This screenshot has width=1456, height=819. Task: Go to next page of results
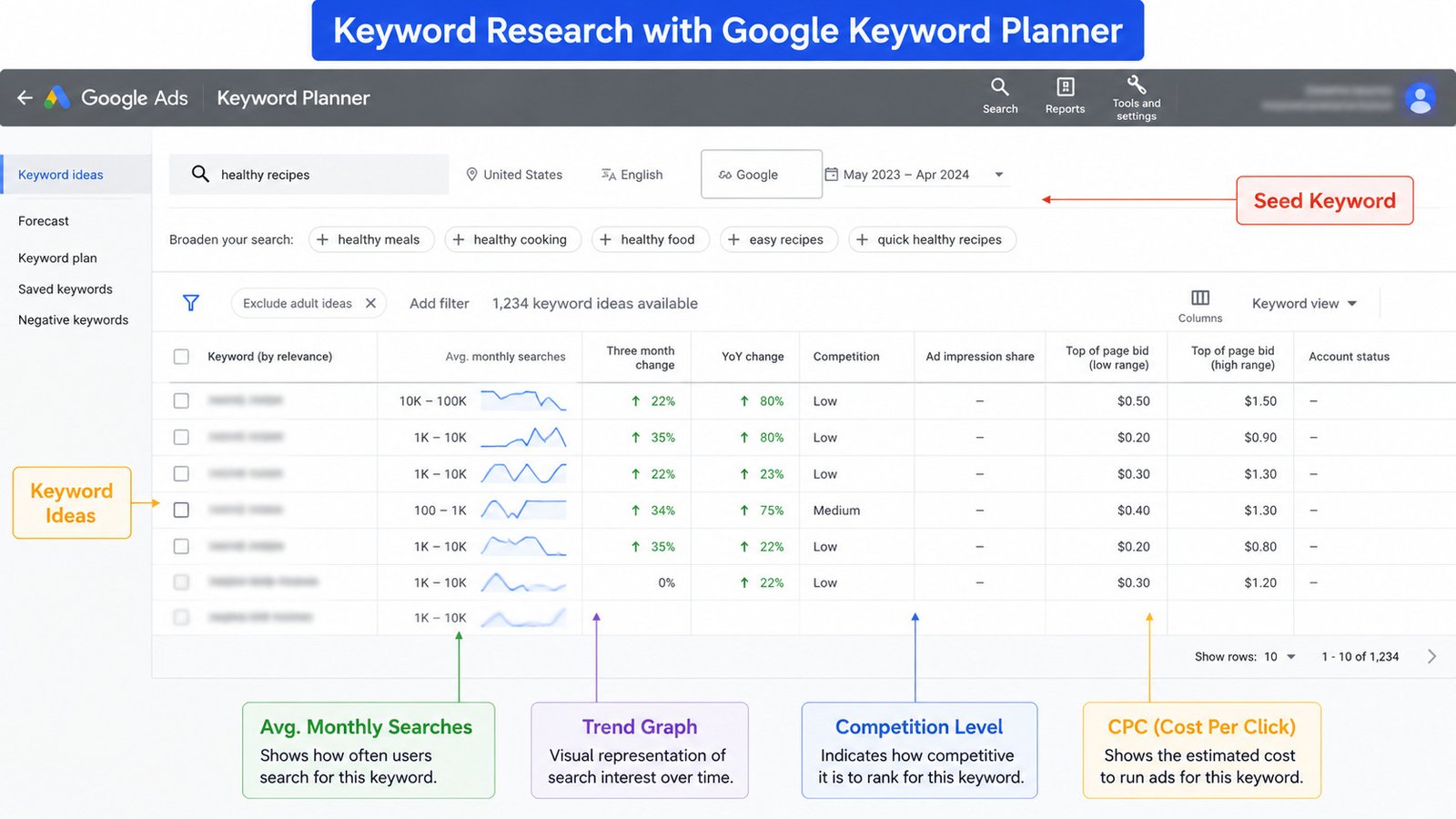1431,656
